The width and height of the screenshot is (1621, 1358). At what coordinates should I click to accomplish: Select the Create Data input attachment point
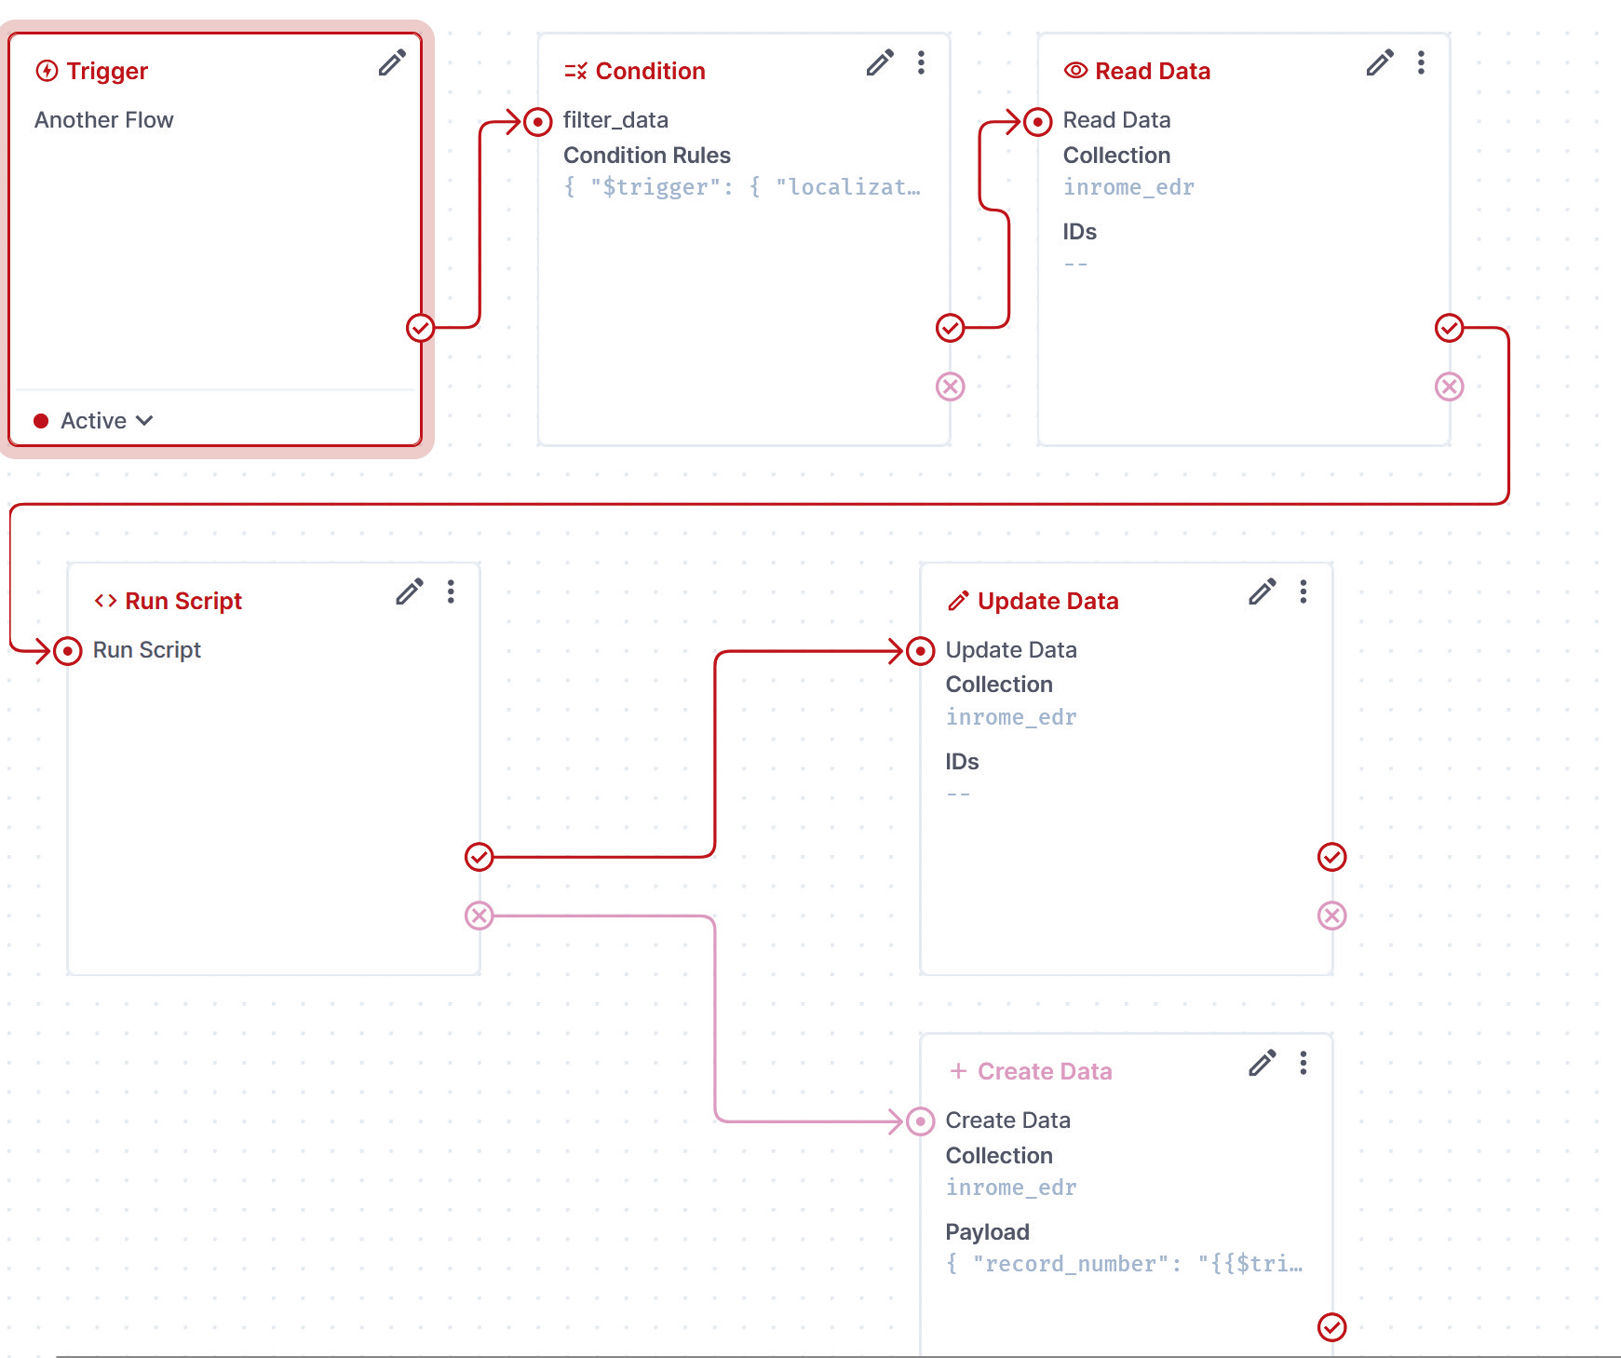(x=921, y=1121)
